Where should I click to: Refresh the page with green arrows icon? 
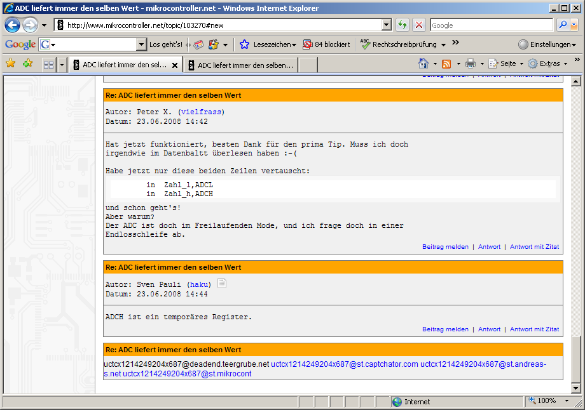coord(402,25)
